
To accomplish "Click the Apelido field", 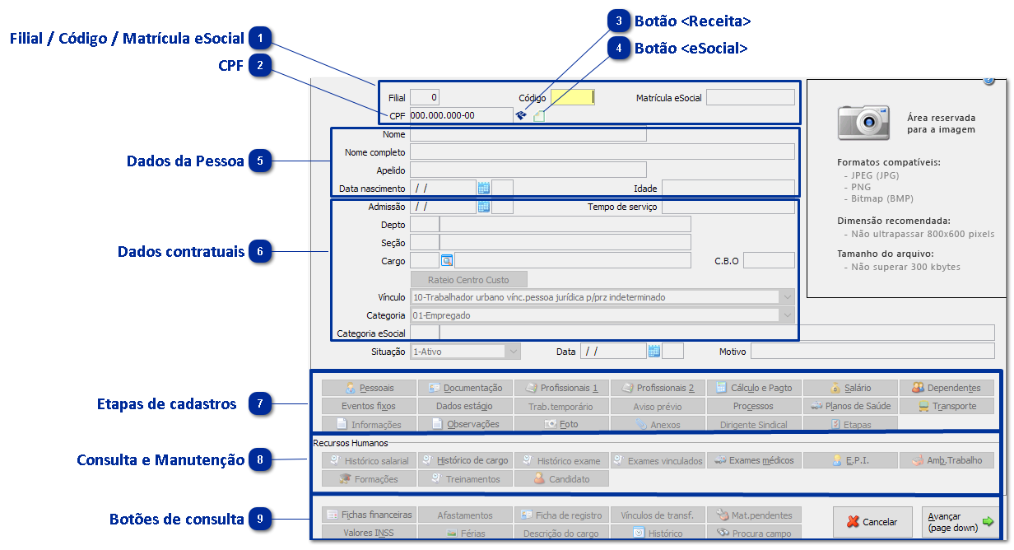I will pyautogui.click(x=528, y=170).
